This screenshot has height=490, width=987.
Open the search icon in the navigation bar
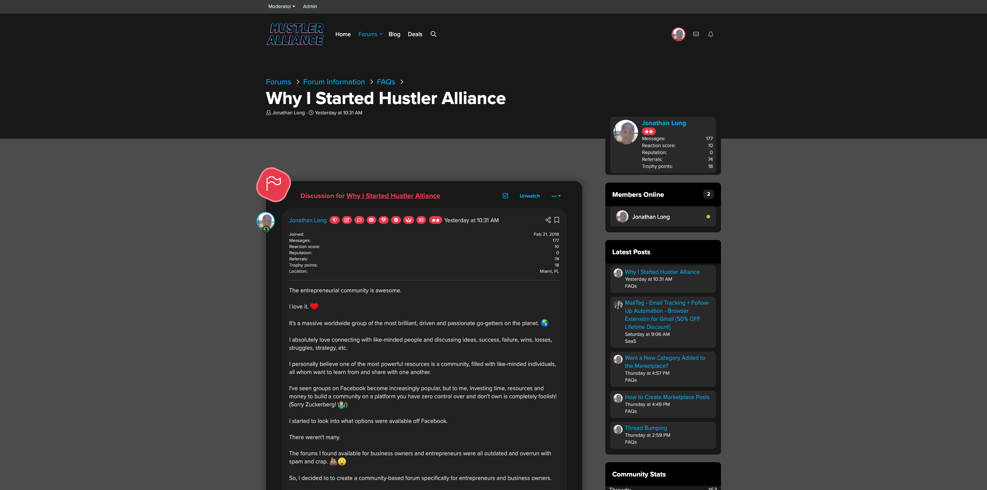pos(433,34)
